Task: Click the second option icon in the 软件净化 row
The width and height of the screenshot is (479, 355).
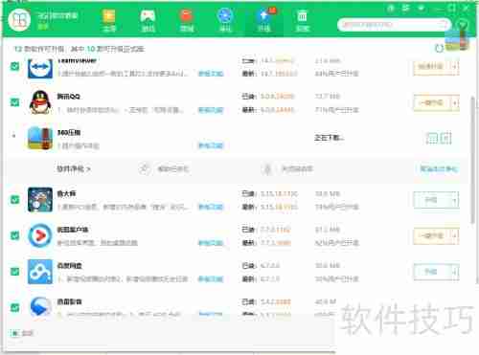Action: point(267,168)
